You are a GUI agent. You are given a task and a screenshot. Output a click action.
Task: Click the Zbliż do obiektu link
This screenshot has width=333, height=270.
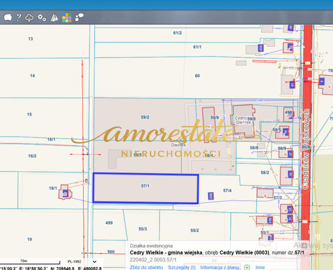[x=146, y=267]
